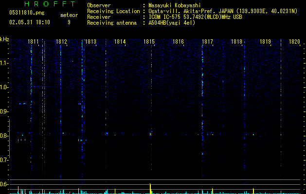The width and height of the screenshot is (306, 194).
Task: Click the 'Observer' field label
Action: pyautogui.click(x=99, y=5)
